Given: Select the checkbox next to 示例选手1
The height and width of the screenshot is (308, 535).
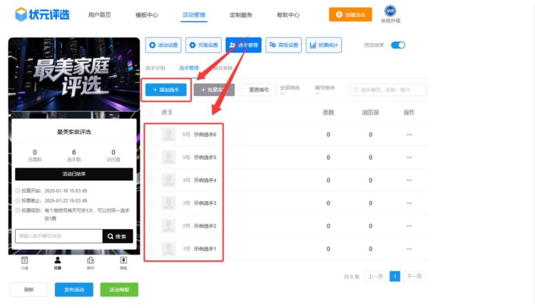Looking at the screenshot, I should coord(151,249).
